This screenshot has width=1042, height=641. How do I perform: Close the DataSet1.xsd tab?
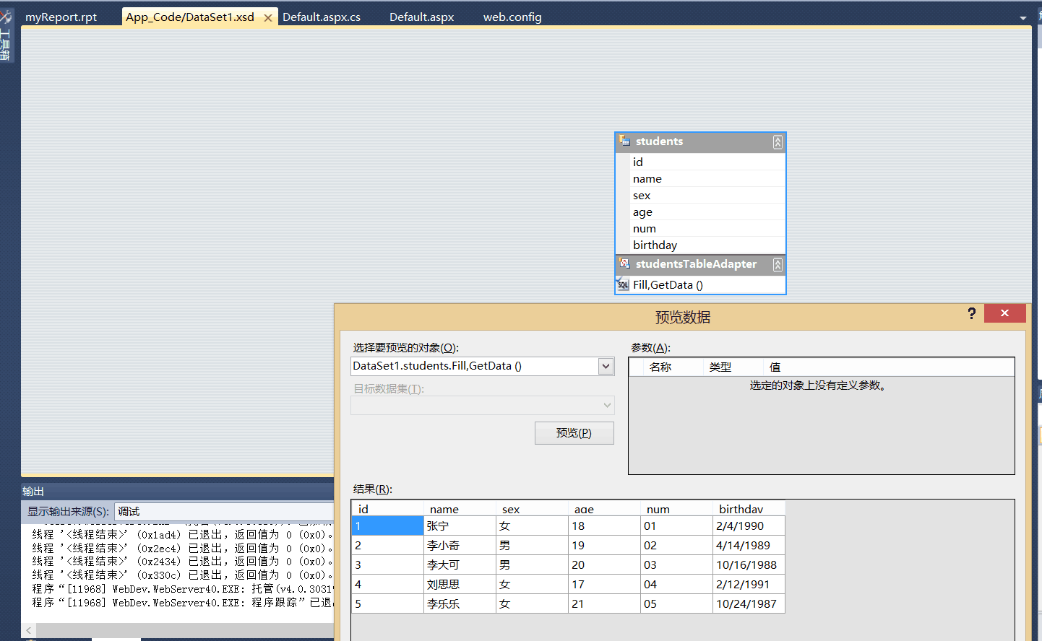coord(268,18)
